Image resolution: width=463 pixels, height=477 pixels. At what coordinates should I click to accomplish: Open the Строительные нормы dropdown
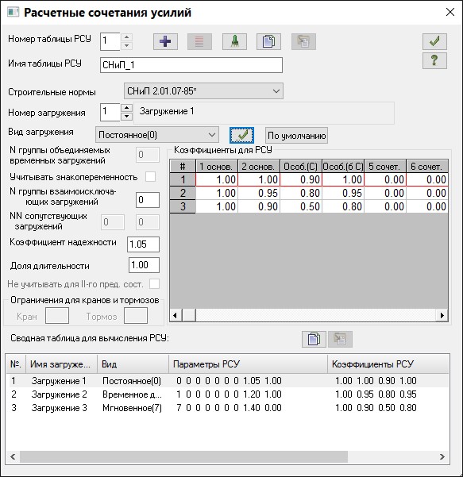point(203,91)
